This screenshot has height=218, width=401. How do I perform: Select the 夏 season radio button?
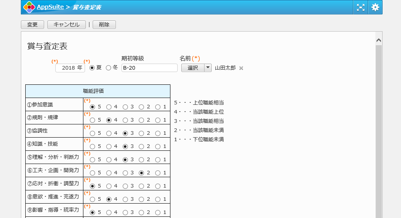(x=92, y=68)
